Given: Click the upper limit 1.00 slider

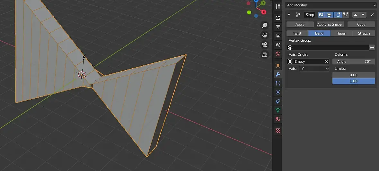Looking at the screenshot, I should tap(354, 81).
